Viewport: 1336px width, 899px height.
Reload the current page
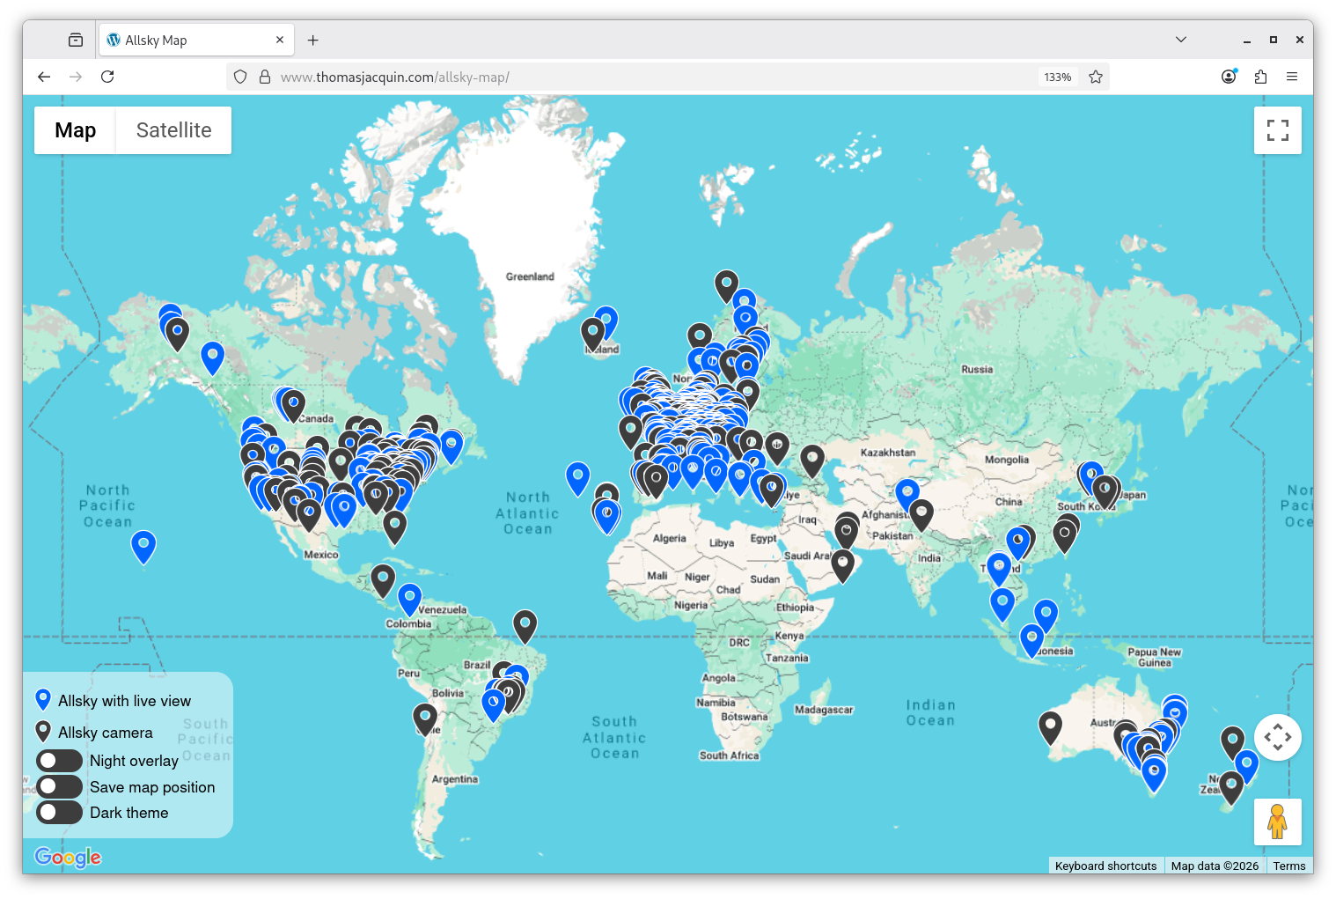[107, 77]
